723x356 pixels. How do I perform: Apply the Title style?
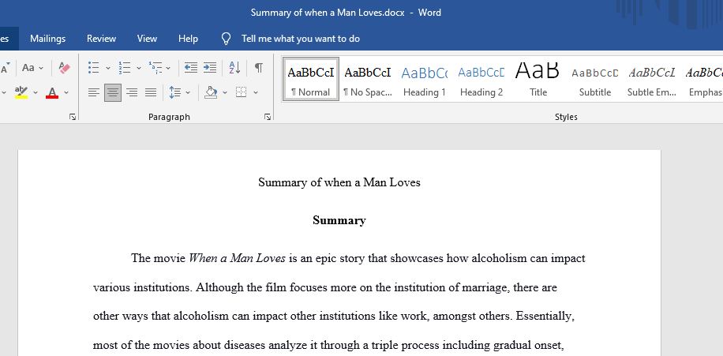click(x=538, y=79)
